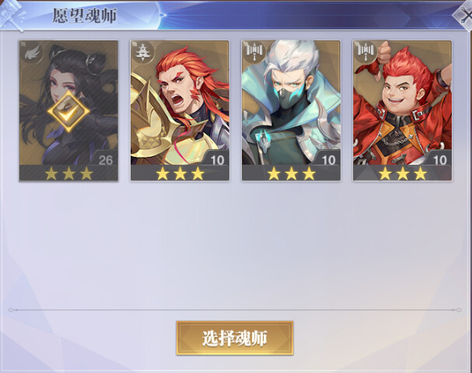Uncheck the golden checkmark on dark-haired woman

pos(68,112)
